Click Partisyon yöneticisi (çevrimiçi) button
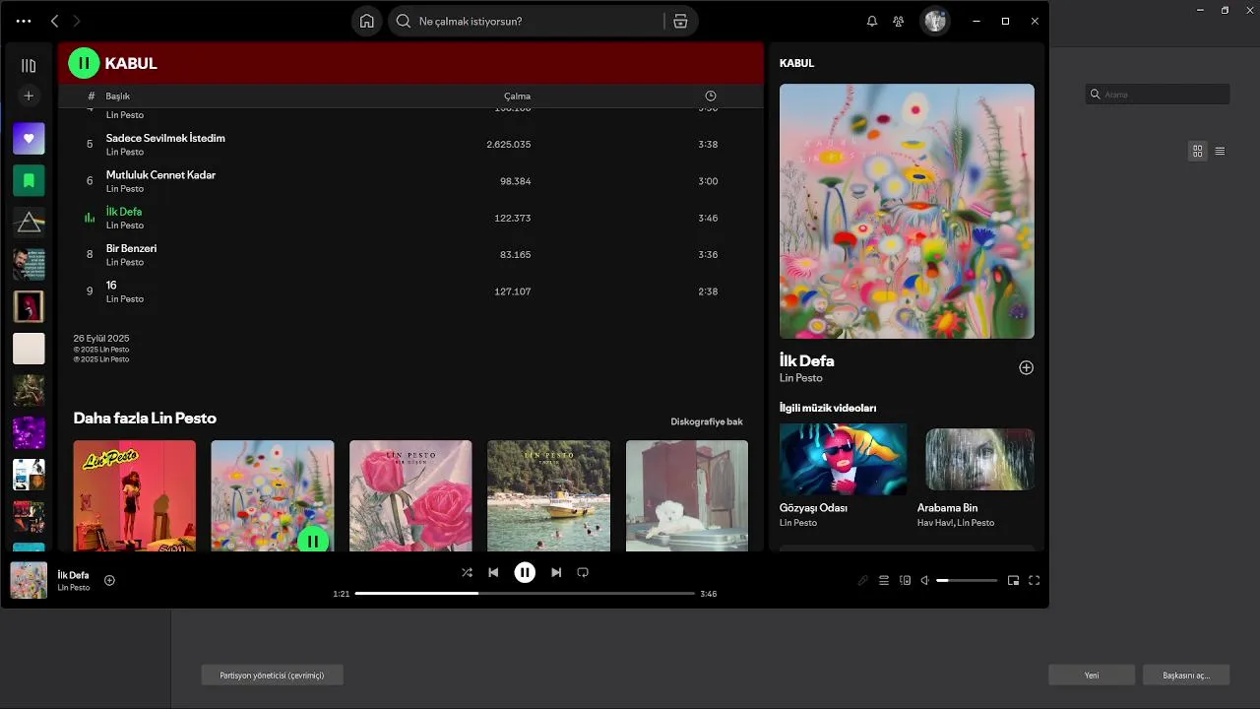Viewport: 1260px width, 709px height. pos(272,675)
